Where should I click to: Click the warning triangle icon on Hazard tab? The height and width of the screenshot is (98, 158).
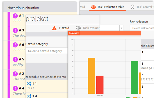coord(54,28)
